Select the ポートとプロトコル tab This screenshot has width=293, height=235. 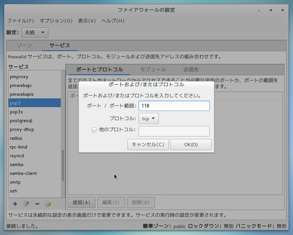point(100,70)
